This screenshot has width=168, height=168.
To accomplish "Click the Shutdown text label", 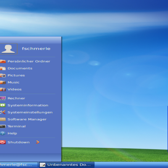I will click(18, 142).
